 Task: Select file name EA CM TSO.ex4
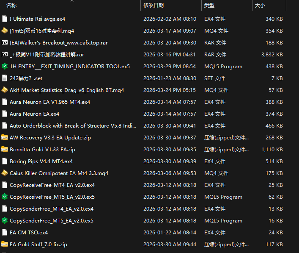point(29,232)
